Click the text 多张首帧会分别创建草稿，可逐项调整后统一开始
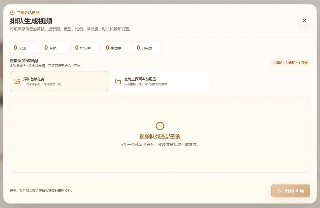 (x=46, y=66)
